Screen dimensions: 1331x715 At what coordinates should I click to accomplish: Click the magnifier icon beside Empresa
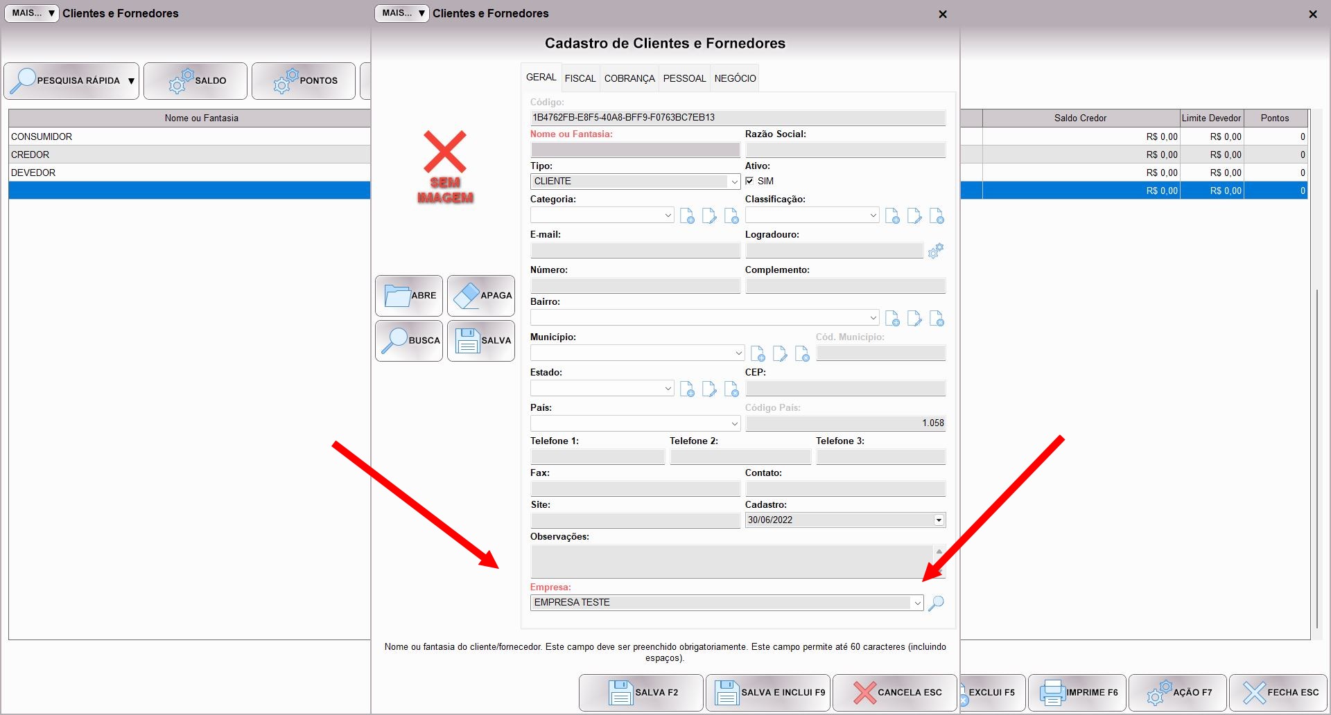[x=936, y=603]
